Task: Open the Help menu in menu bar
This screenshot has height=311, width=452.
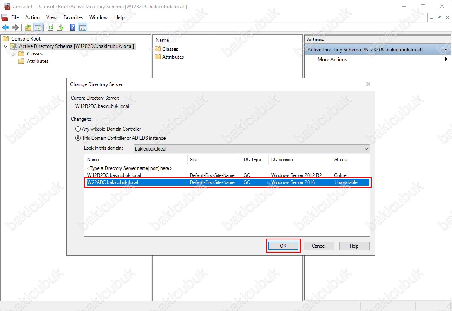Action: (x=119, y=17)
